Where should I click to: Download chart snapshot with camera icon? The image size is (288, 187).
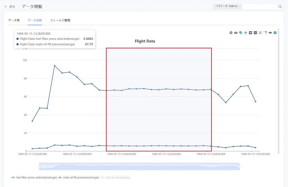coord(236,33)
